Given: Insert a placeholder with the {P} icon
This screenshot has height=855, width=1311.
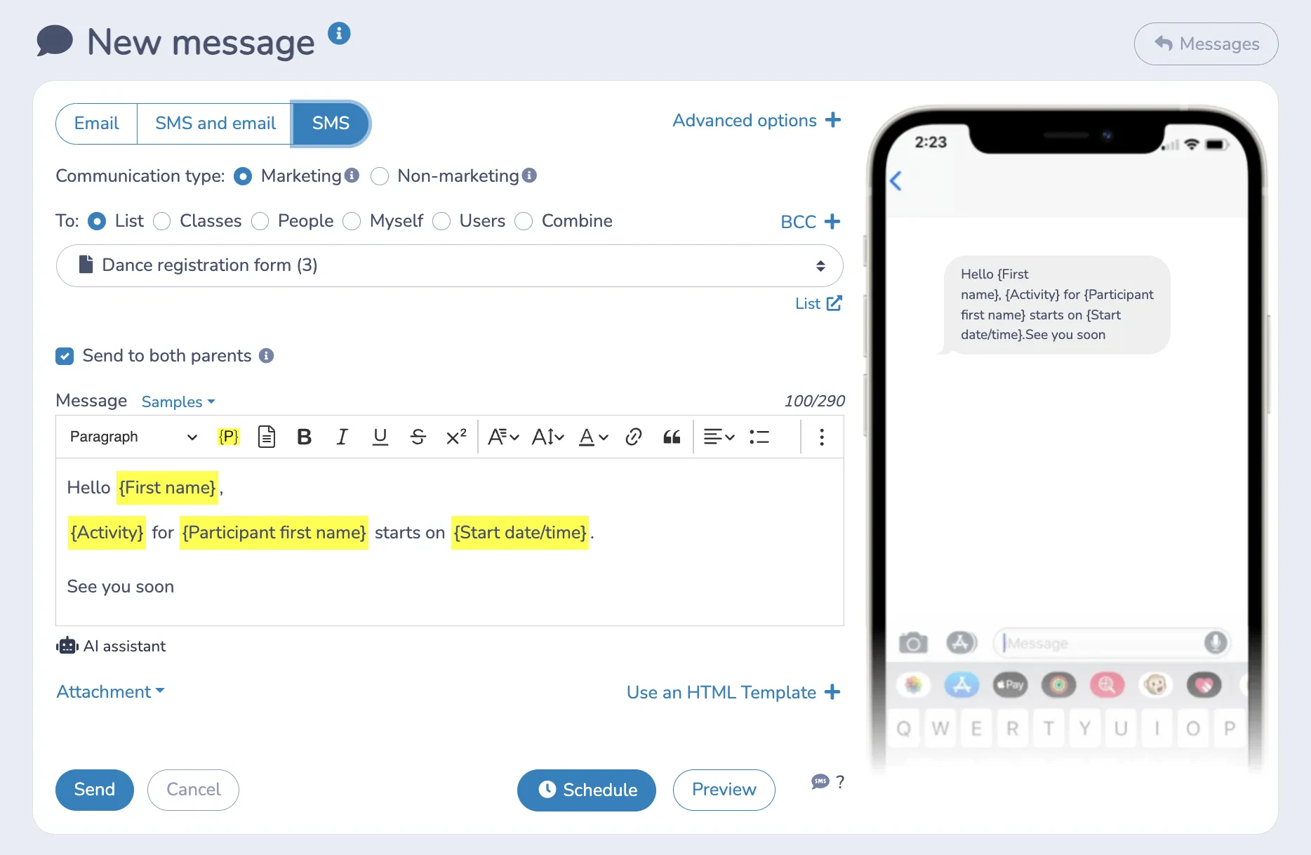Looking at the screenshot, I should (x=229, y=437).
